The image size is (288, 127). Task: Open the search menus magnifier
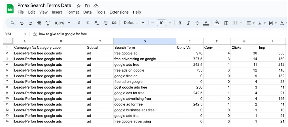point(12,23)
